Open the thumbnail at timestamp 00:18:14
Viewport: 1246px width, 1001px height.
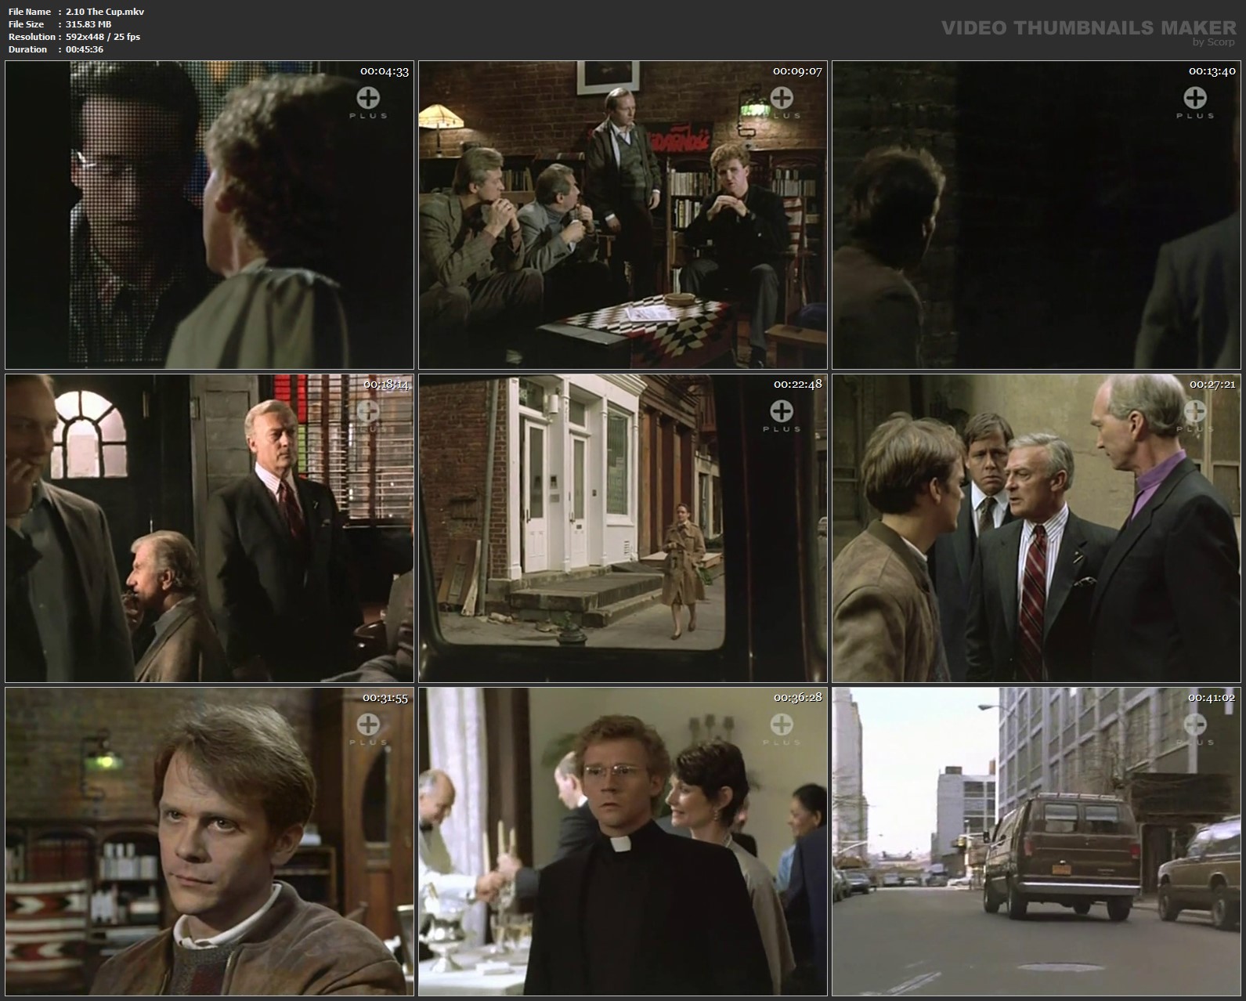coord(209,528)
